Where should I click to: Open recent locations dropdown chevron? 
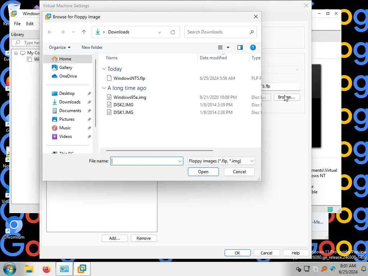click(73, 32)
